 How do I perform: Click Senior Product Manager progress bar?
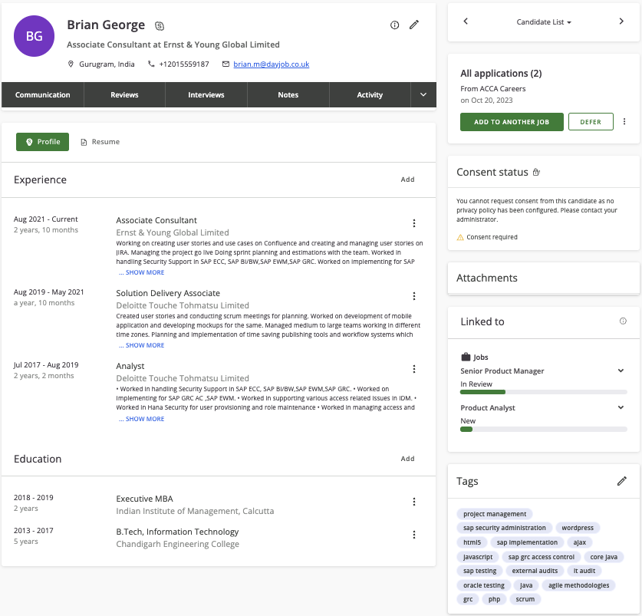[543, 392]
